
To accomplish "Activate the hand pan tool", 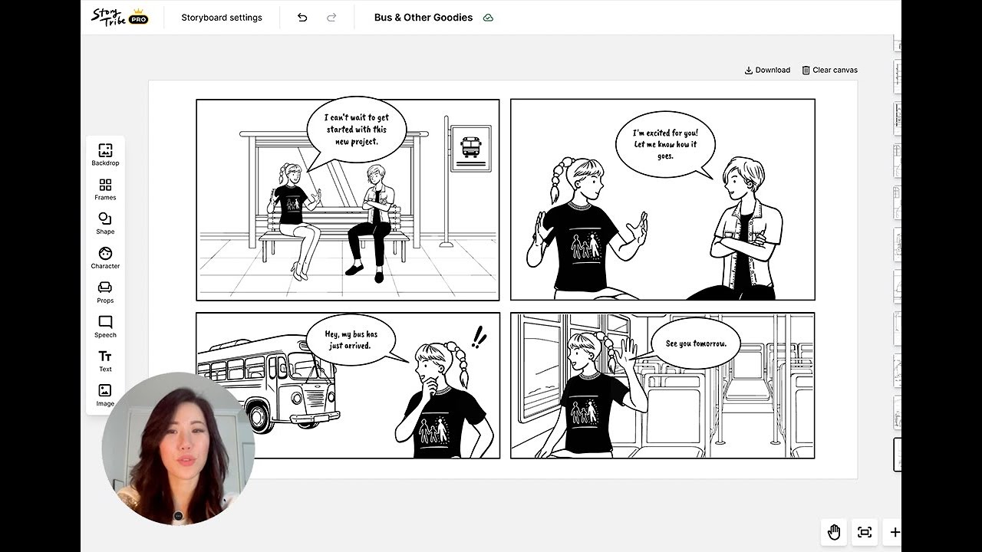I will tap(834, 532).
